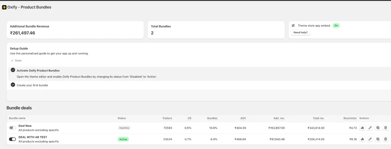This screenshot has height=149, width=391.
Task: Click the Oxify app logo icon
Action: 4,7
